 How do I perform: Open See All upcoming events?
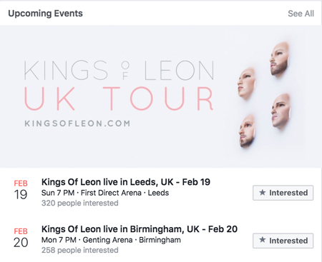[301, 14]
